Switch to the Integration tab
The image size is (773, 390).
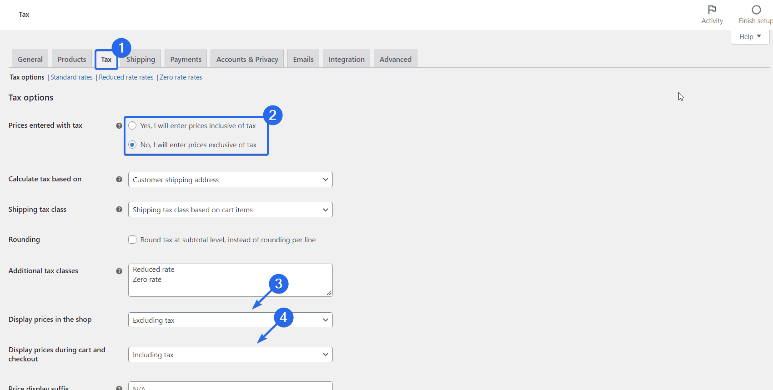[x=346, y=59]
